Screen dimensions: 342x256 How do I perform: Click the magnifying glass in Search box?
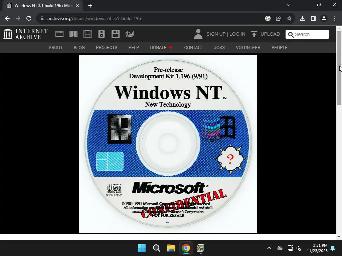[x=291, y=35]
